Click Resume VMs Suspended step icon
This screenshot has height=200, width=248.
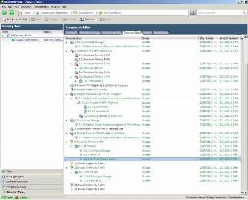(72, 85)
